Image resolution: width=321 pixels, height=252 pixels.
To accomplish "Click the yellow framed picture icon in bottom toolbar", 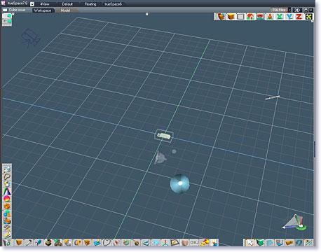I will pos(175,243).
